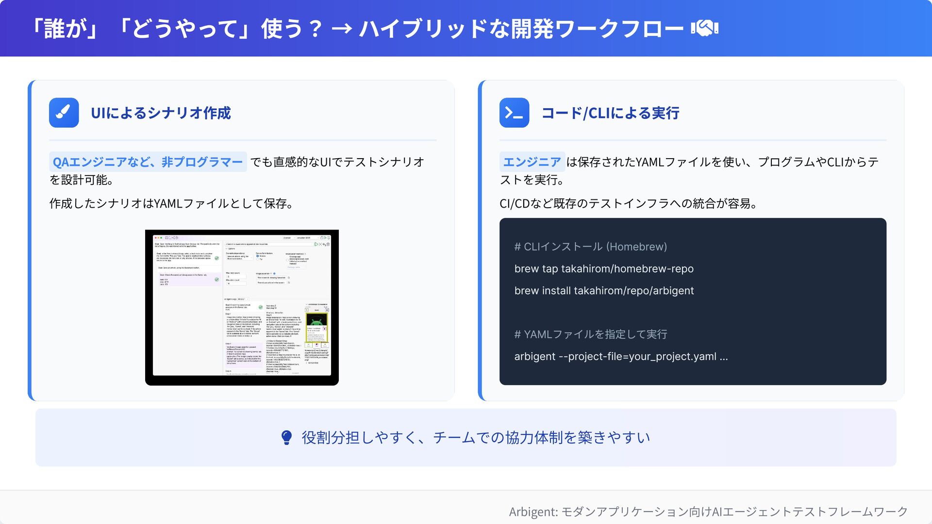Image resolution: width=932 pixels, height=524 pixels.
Task: Click the Max retry count input field
Action: coord(236,277)
